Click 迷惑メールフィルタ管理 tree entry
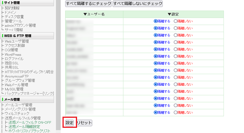The height and width of the screenshot is (133, 244). point(23,118)
